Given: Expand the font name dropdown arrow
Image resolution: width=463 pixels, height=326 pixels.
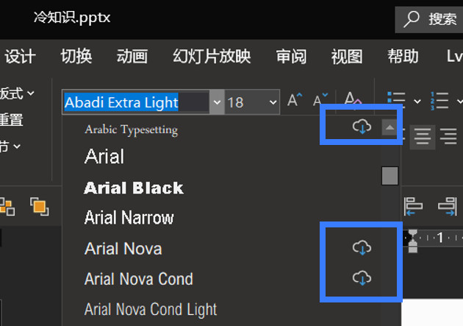Looking at the screenshot, I should pos(217,102).
